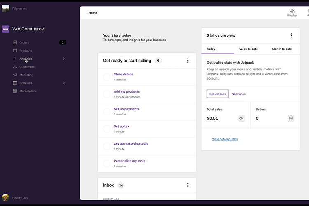Open Marketing via its megaphone icon

(x=15, y=75)
